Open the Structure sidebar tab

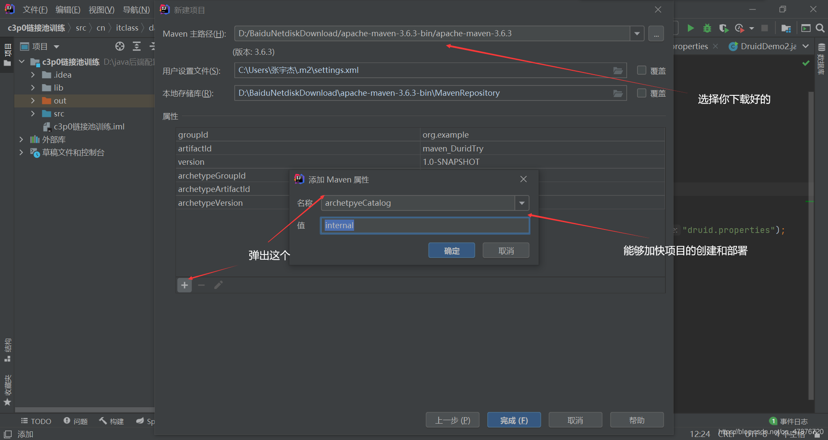tap(7, 350)
